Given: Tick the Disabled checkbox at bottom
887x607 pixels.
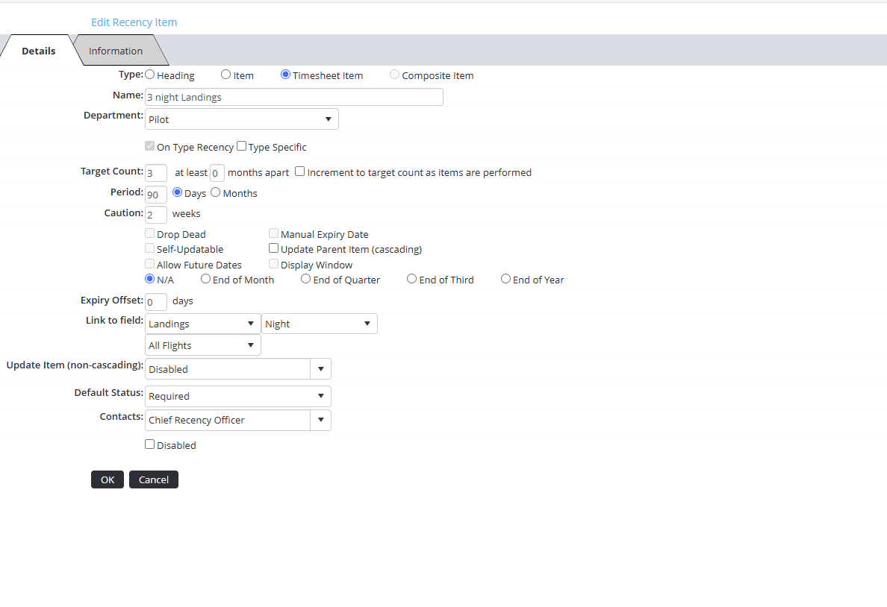Looking at the screenshot, I should click(x=150, y=444).
